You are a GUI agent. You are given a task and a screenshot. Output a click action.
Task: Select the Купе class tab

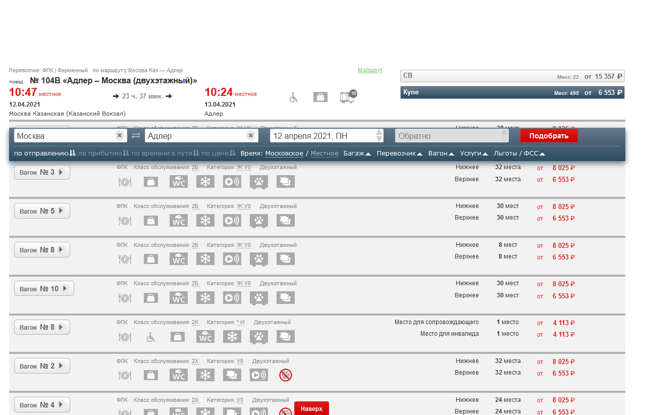tap(512, 92)
